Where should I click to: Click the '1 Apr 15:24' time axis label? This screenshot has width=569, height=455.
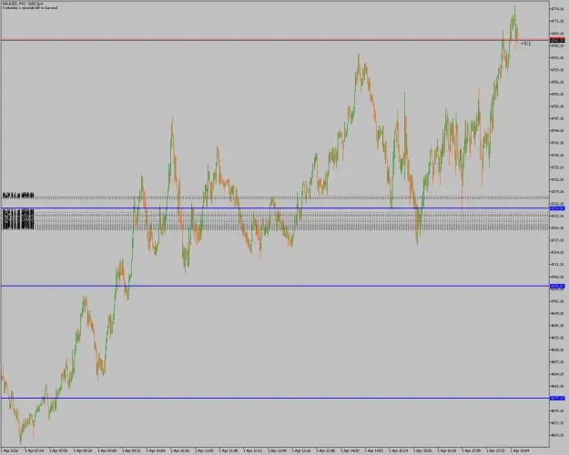(x=399, y=450)
